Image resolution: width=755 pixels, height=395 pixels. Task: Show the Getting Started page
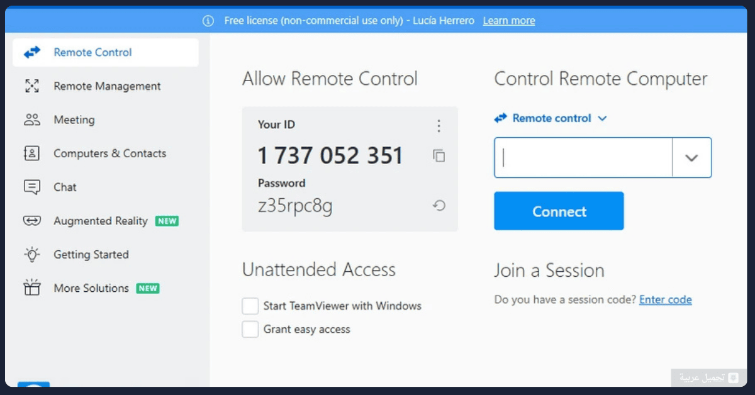106,254
